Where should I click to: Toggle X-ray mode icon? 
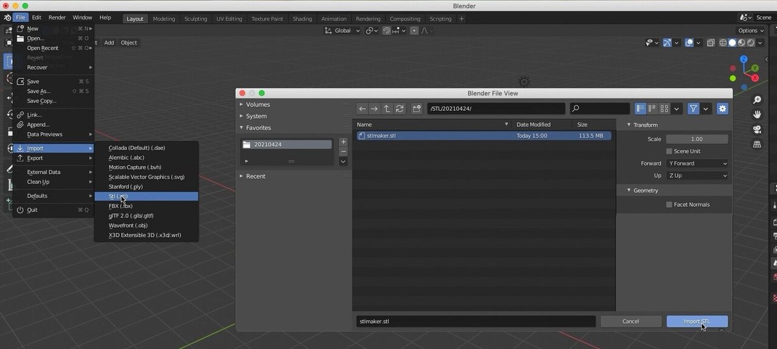pyautogui.click(x=711, y=43)
